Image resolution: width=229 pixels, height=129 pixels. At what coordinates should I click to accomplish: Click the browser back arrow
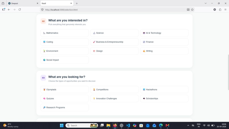tap(9, 10)
